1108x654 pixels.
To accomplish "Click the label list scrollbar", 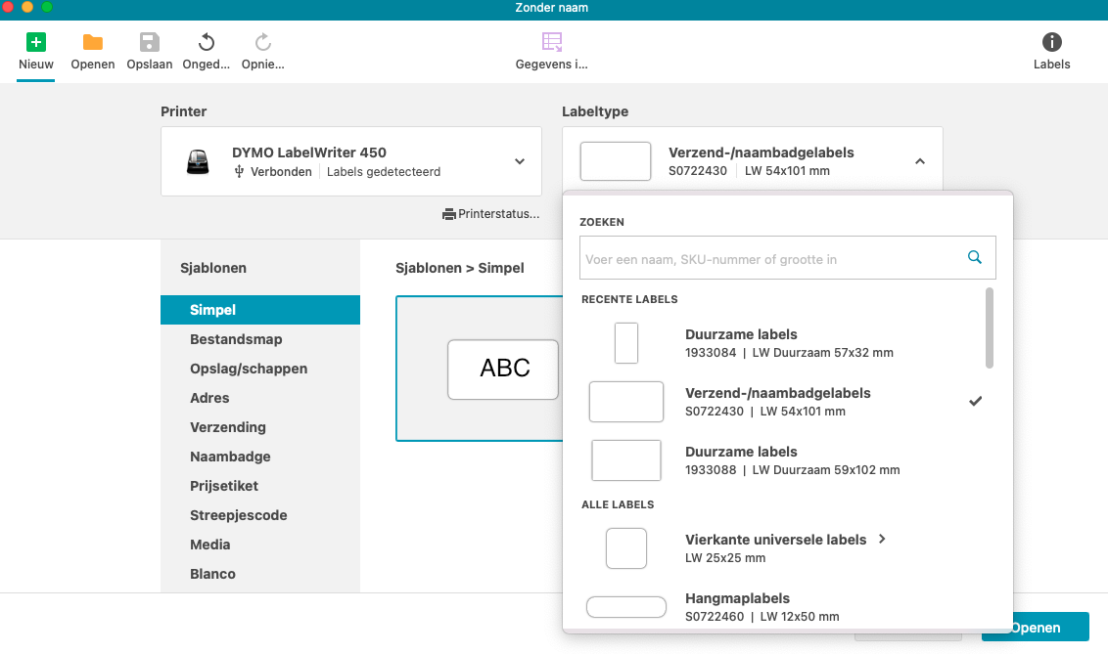I will [x=990, y=328].
